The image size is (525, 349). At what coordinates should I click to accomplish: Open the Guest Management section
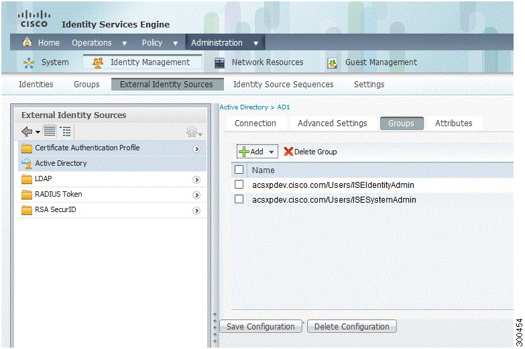pyautogui.click(x=381, y=62)
